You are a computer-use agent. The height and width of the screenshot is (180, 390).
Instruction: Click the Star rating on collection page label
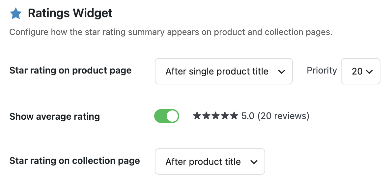point(75,161)
